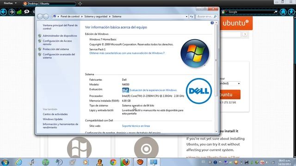Image resolution: width=296 pixels, height=166 pixels.
Task: Click the processor Intel Core i3-2350M value
Action: click(153, 96)
